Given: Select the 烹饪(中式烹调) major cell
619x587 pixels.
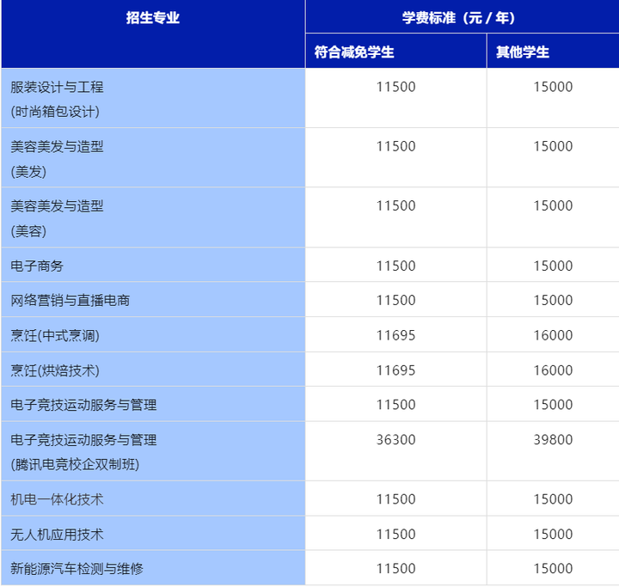Looking at the screenshot, I should 60,335.
